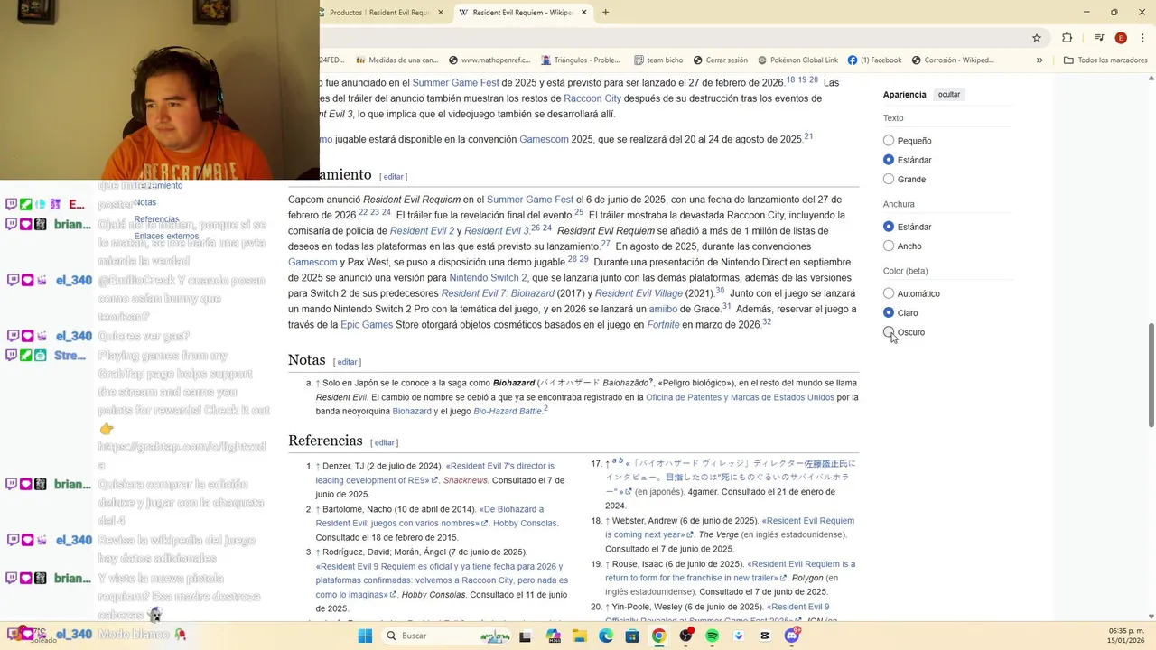Open the Cerrar sesión bookmark
This screenshot has width=1156, height=650.
(720, 60)
